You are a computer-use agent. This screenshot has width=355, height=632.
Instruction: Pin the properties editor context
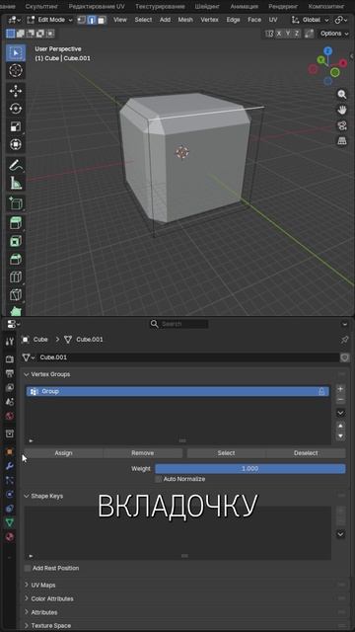tap(344, 340)
